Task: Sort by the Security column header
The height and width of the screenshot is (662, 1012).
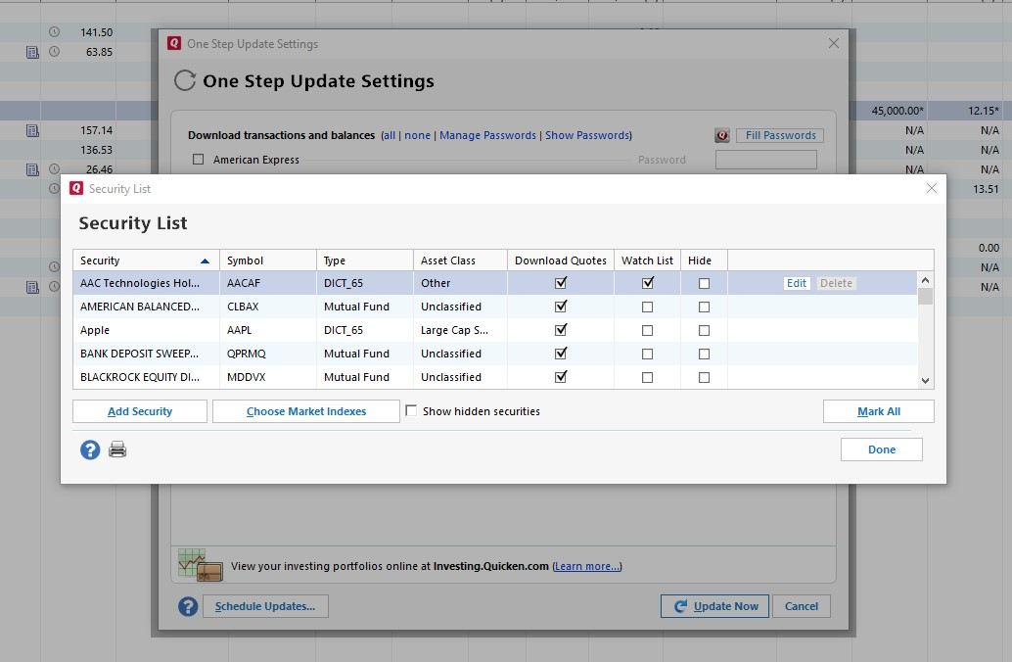Action: click(x=145, y=260)
